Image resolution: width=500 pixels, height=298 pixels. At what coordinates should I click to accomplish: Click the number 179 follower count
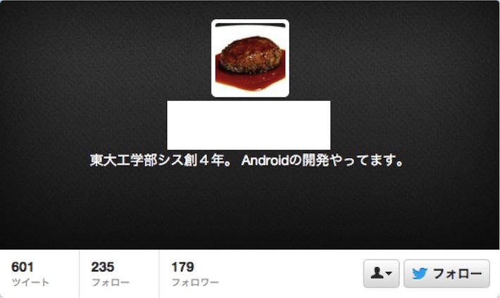[x=182, y=267]
